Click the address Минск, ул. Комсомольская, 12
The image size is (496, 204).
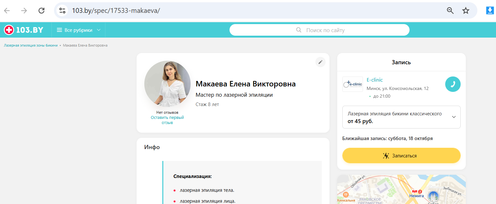click(x=398, y=88)
